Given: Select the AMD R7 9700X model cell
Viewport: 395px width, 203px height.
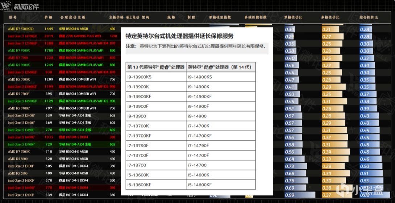Looking at the screenshot, I should coord(19,50).
